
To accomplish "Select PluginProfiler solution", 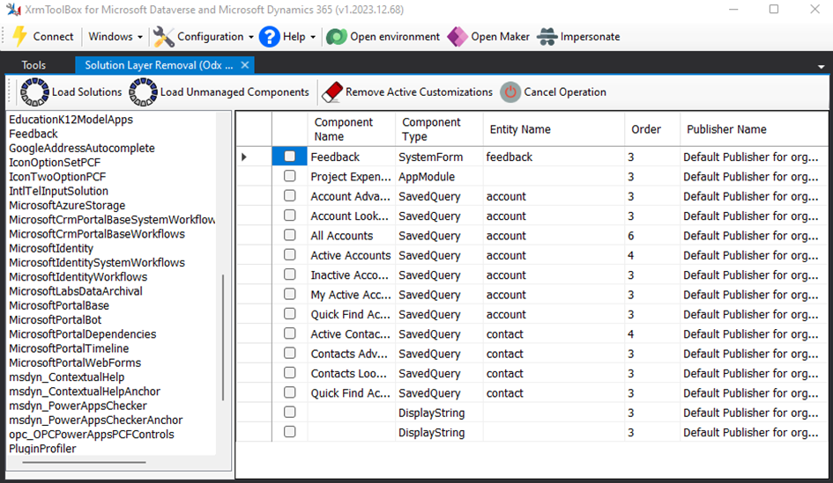I will [x=42, y=449].
